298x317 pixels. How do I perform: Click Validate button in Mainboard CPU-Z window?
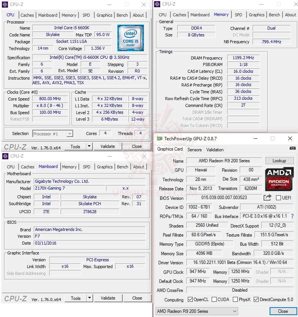(108, 298)
